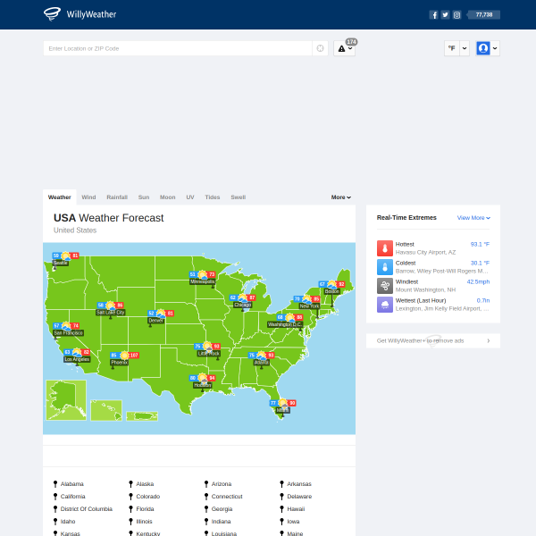The width and height of the screenshot is (536, 536).
Task: Select the Hawaii inset map
Action: tap(106, 410)
